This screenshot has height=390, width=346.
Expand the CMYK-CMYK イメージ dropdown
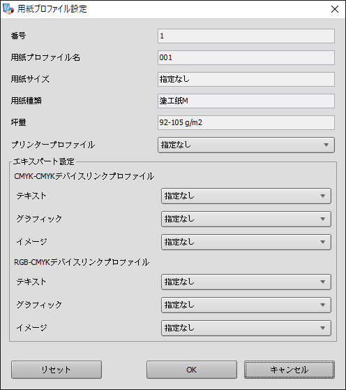coord(246,242)
